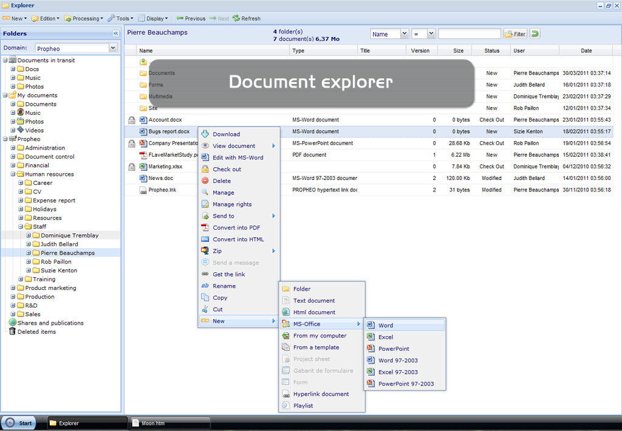Collapse the Staff folder in tree
Screen dimensions: 622x431
click(21, 227)
